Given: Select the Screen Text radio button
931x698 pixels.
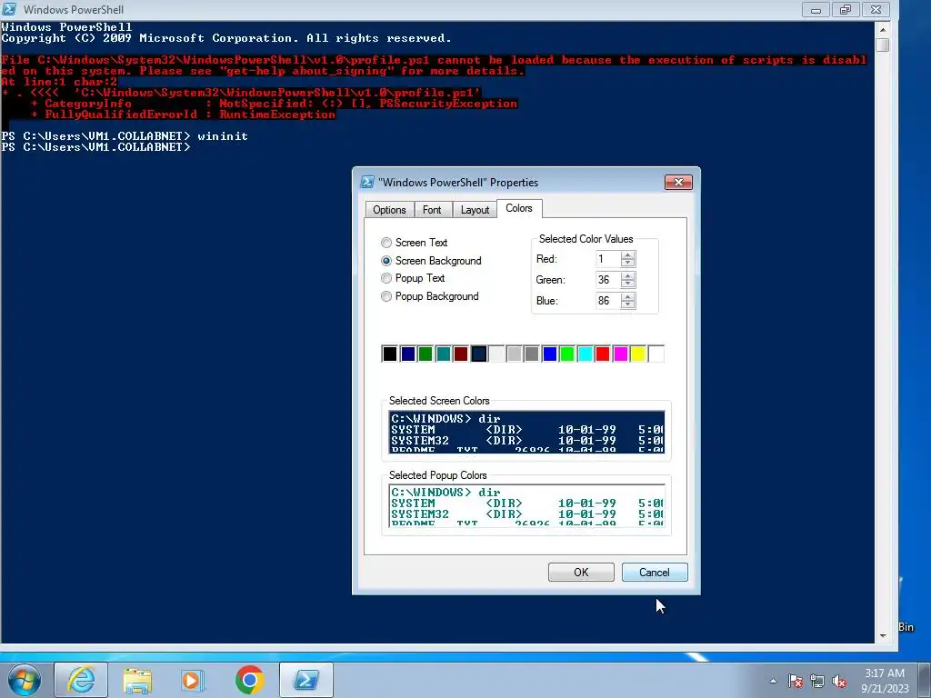Looking at the screenshot, I should click(386, 242).
